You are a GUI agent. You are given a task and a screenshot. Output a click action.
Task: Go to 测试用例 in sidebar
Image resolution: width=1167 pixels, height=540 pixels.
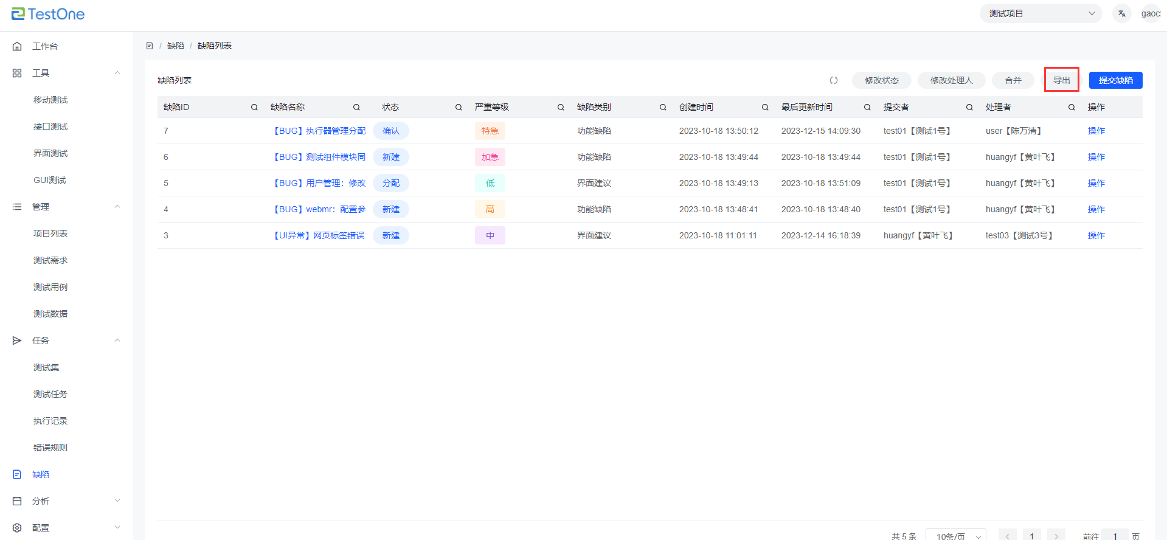[x=50, y=287]
